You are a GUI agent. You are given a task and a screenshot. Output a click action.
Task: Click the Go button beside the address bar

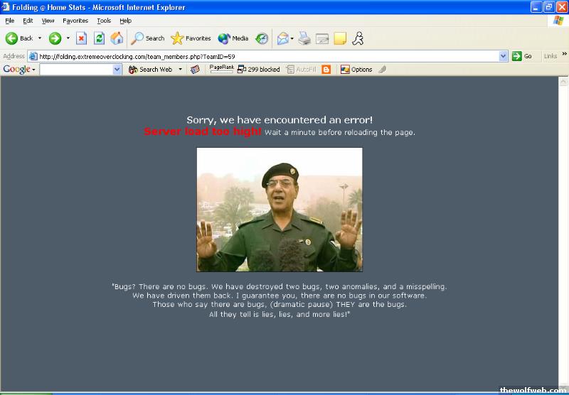click(x=522, y=56)
